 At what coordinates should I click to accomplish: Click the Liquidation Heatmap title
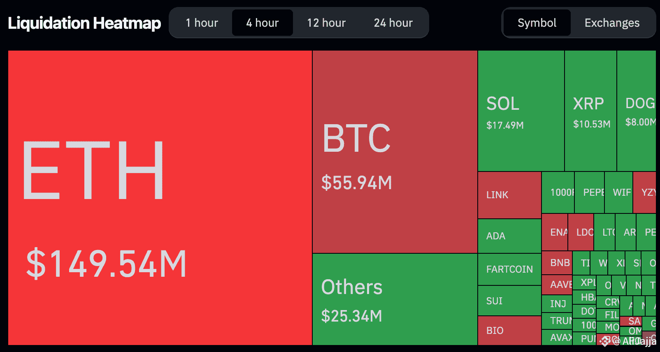[x=84, y=23]
